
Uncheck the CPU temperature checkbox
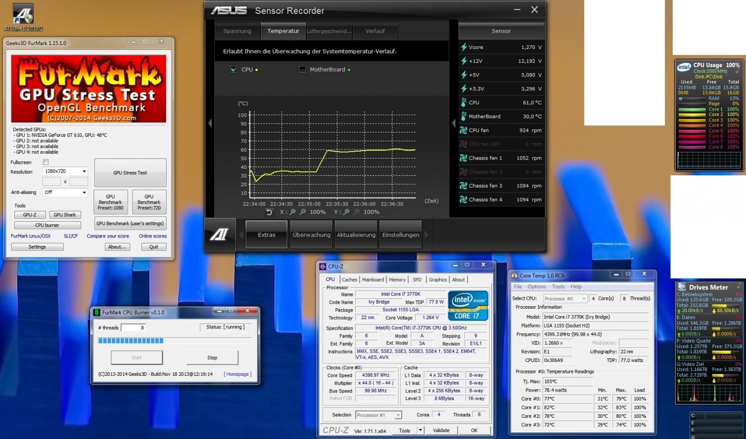click(x=233, y=70)
